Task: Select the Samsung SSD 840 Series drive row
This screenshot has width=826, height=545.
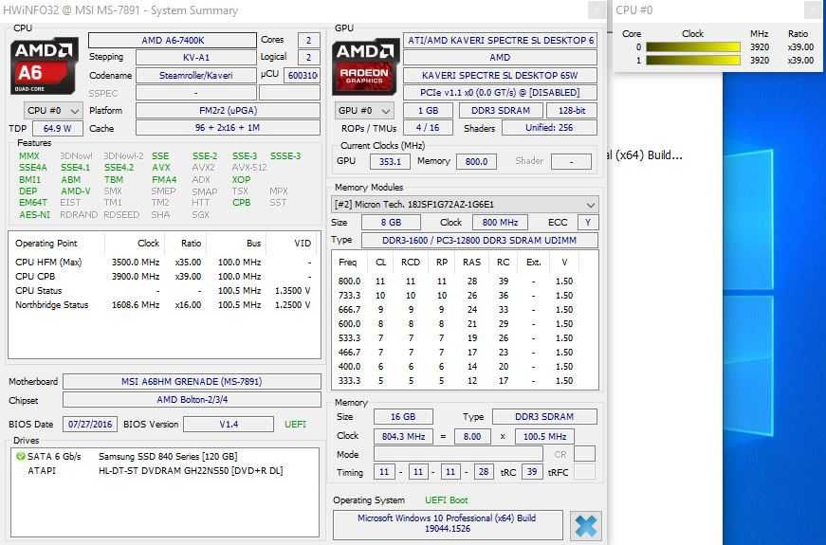Action: pyautogui.click(x=165, y=457)
